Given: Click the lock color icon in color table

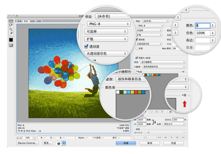Looking at the screenshot, I should pos(162,111).
